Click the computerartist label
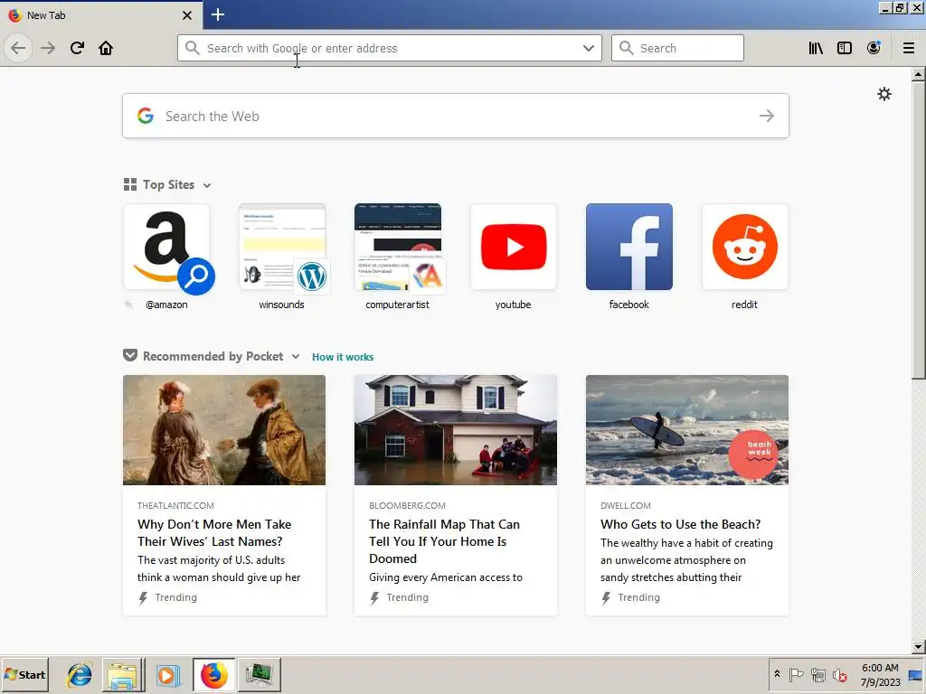 (398, 305)
